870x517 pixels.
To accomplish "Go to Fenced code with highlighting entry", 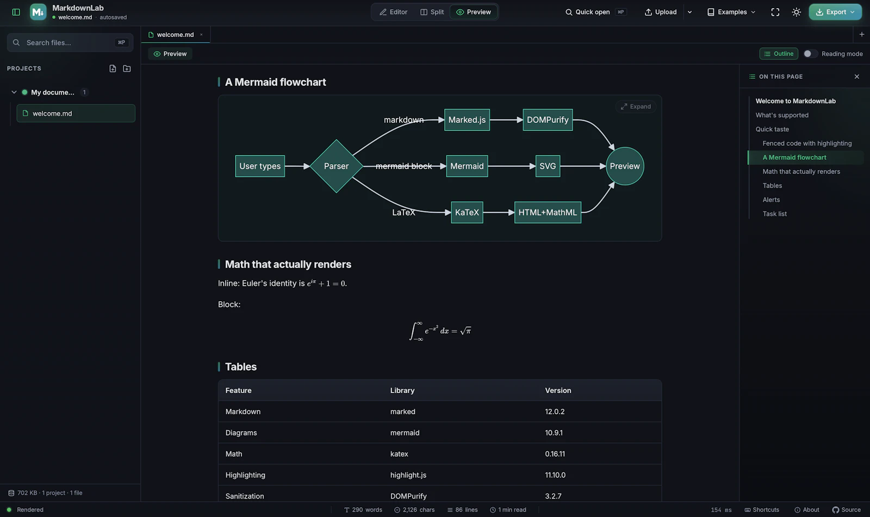I will pyautogui.click(x=807, y=144).
